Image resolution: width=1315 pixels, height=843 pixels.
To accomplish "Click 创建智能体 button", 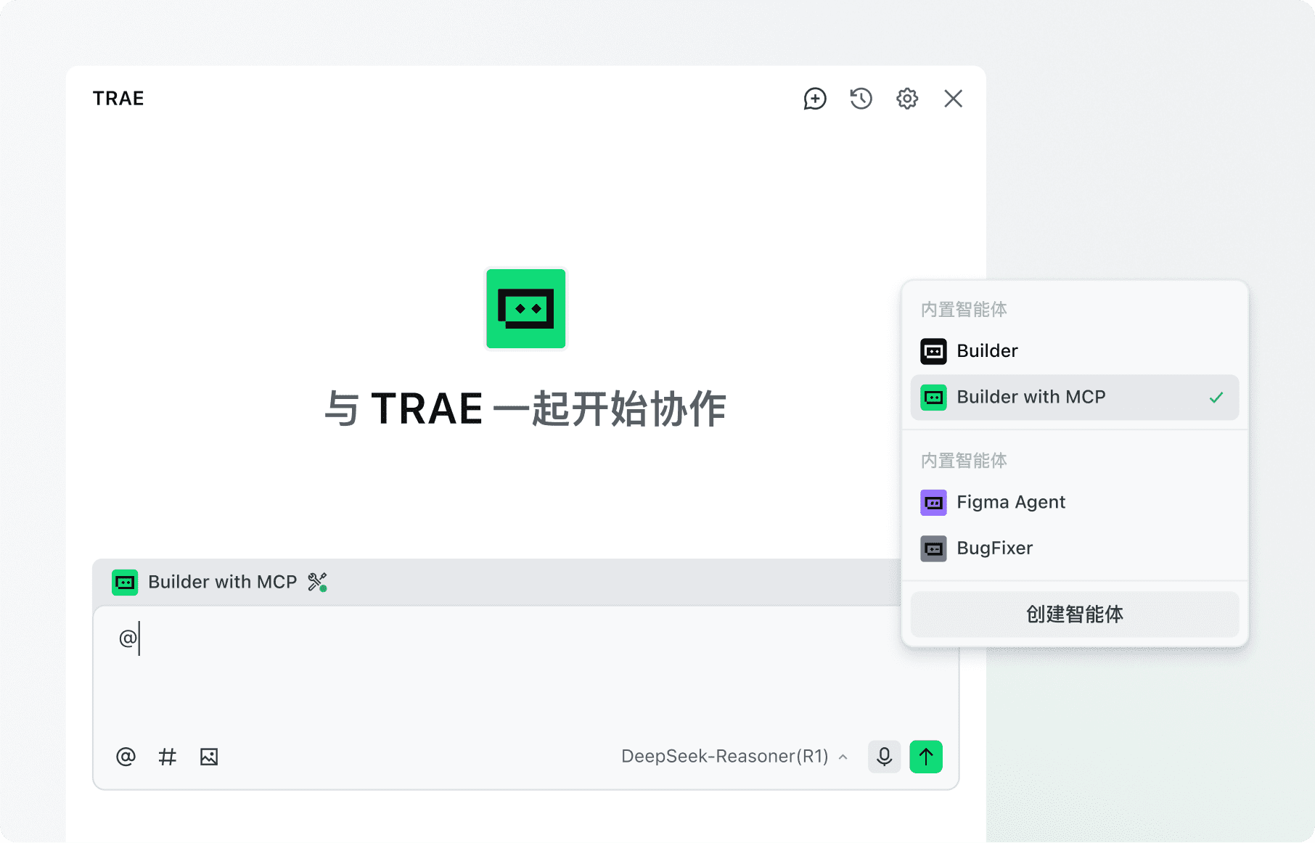I will click(x=1074, y=614).
